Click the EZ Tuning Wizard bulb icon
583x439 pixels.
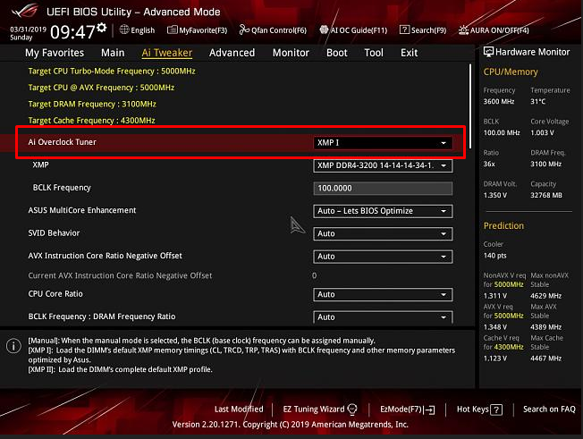(352, 409)
